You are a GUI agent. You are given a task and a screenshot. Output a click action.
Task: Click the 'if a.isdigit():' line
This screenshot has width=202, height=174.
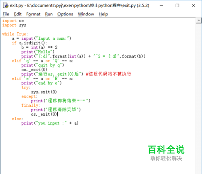29,43
